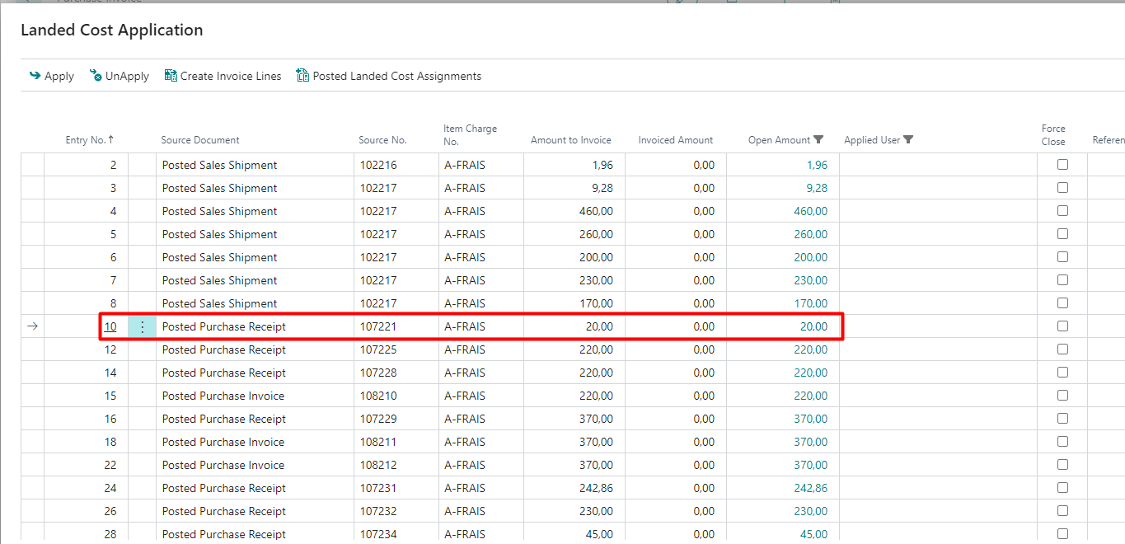Enable Force Close for source 108210

point(1062,396)
